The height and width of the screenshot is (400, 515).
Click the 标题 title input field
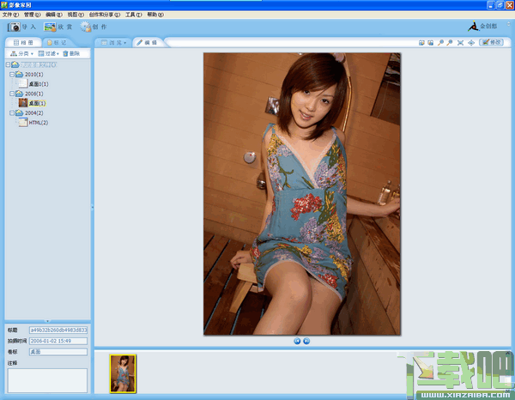click(x=58, y=330)
